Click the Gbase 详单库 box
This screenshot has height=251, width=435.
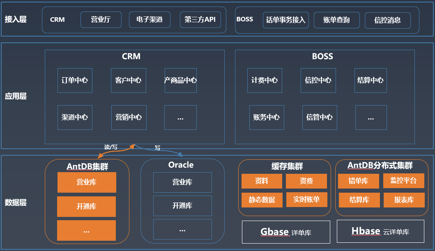tap(286, 232)
